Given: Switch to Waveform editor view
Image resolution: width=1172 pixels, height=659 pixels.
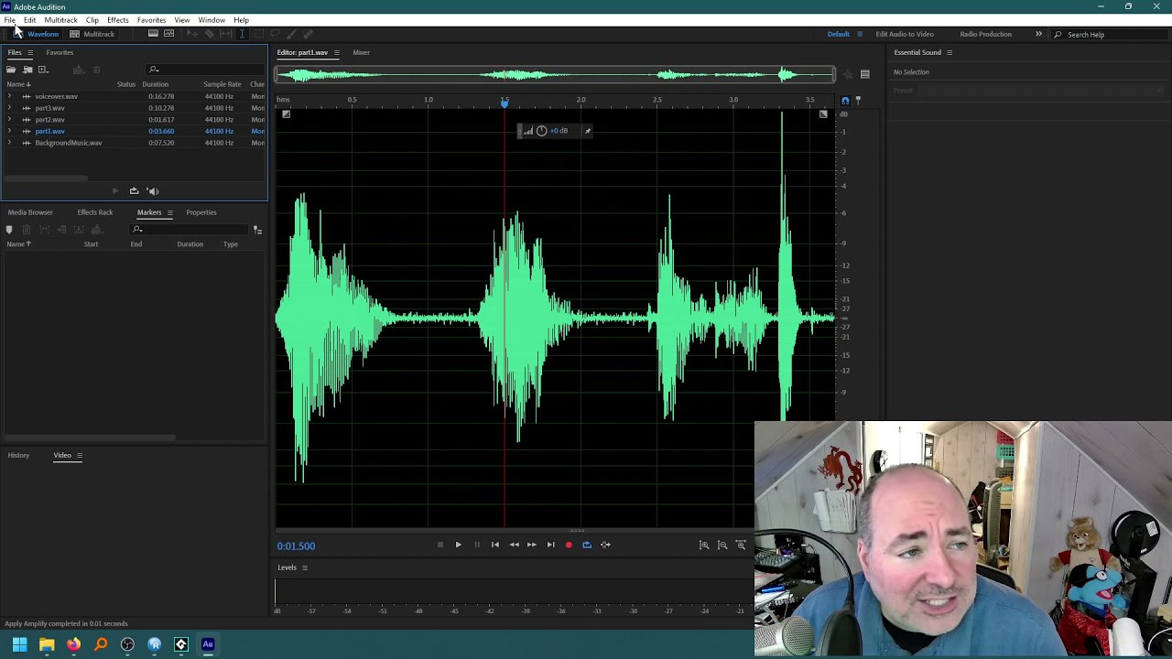Looking at the screenshot, I should pyautogui.click(x=37, y=34).
